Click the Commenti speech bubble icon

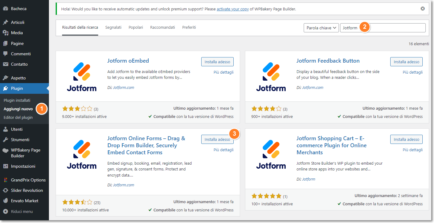coord(6,54)
